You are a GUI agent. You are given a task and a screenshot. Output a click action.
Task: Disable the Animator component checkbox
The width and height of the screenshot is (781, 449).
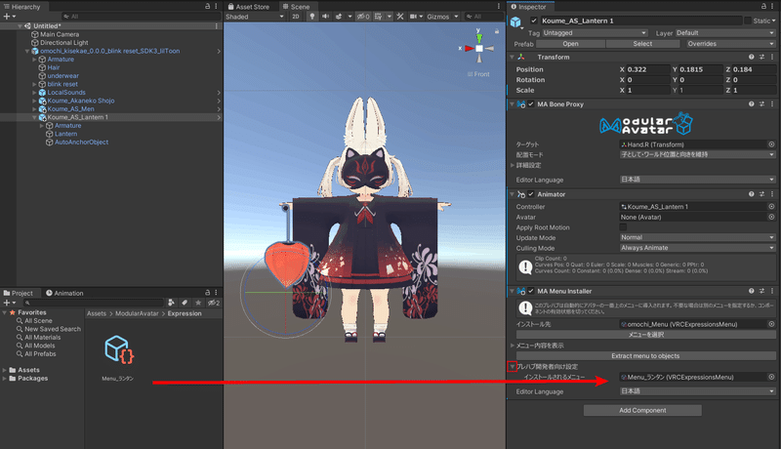531,194
